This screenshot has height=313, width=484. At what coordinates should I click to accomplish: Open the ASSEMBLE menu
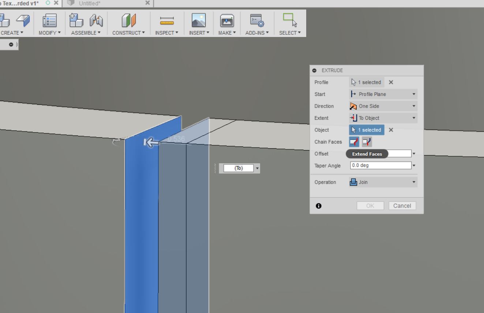[86, 33]
